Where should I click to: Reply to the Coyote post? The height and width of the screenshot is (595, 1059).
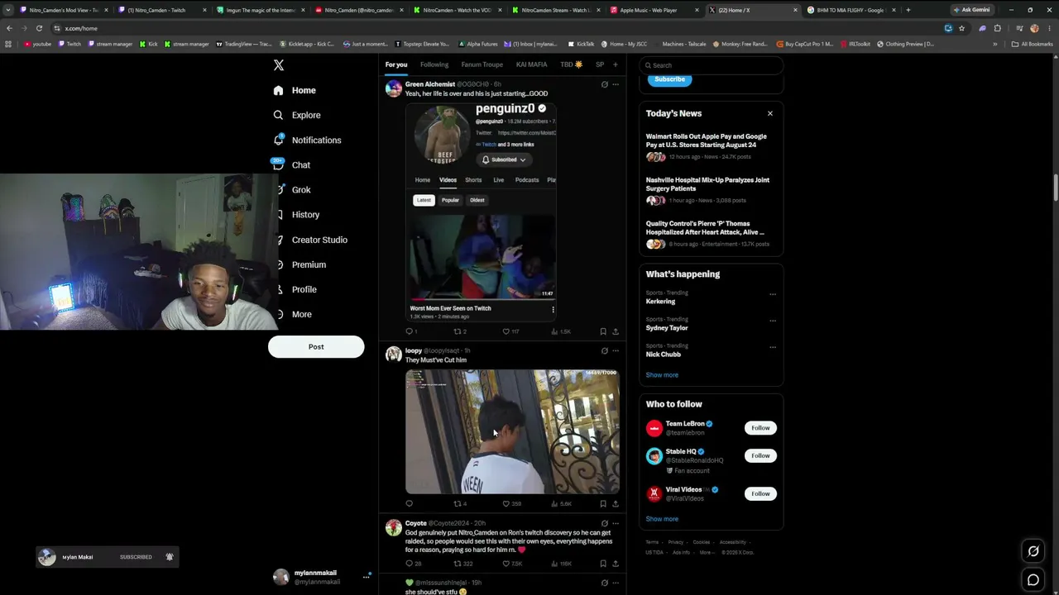(413, 564)
